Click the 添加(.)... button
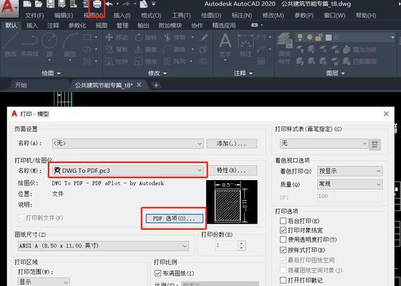The image size is (401, 286). pos(232,144)
